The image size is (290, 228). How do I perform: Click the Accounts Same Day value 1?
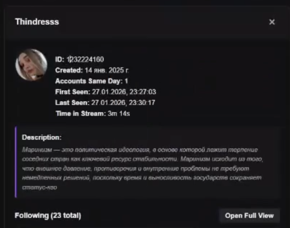[126, 81]
